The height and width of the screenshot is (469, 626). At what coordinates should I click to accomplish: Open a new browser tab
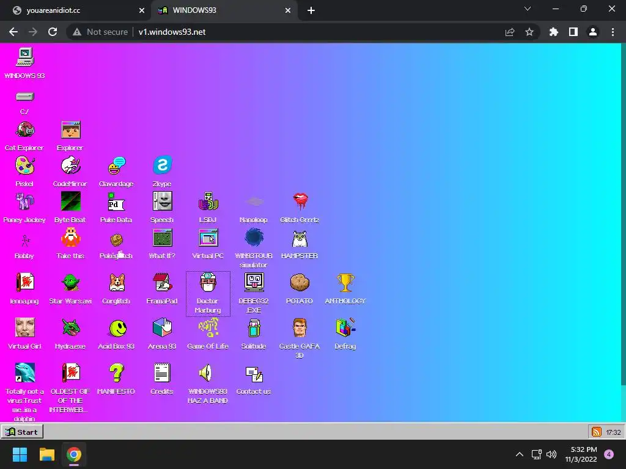pyautogui.click(x=311, y=11)
